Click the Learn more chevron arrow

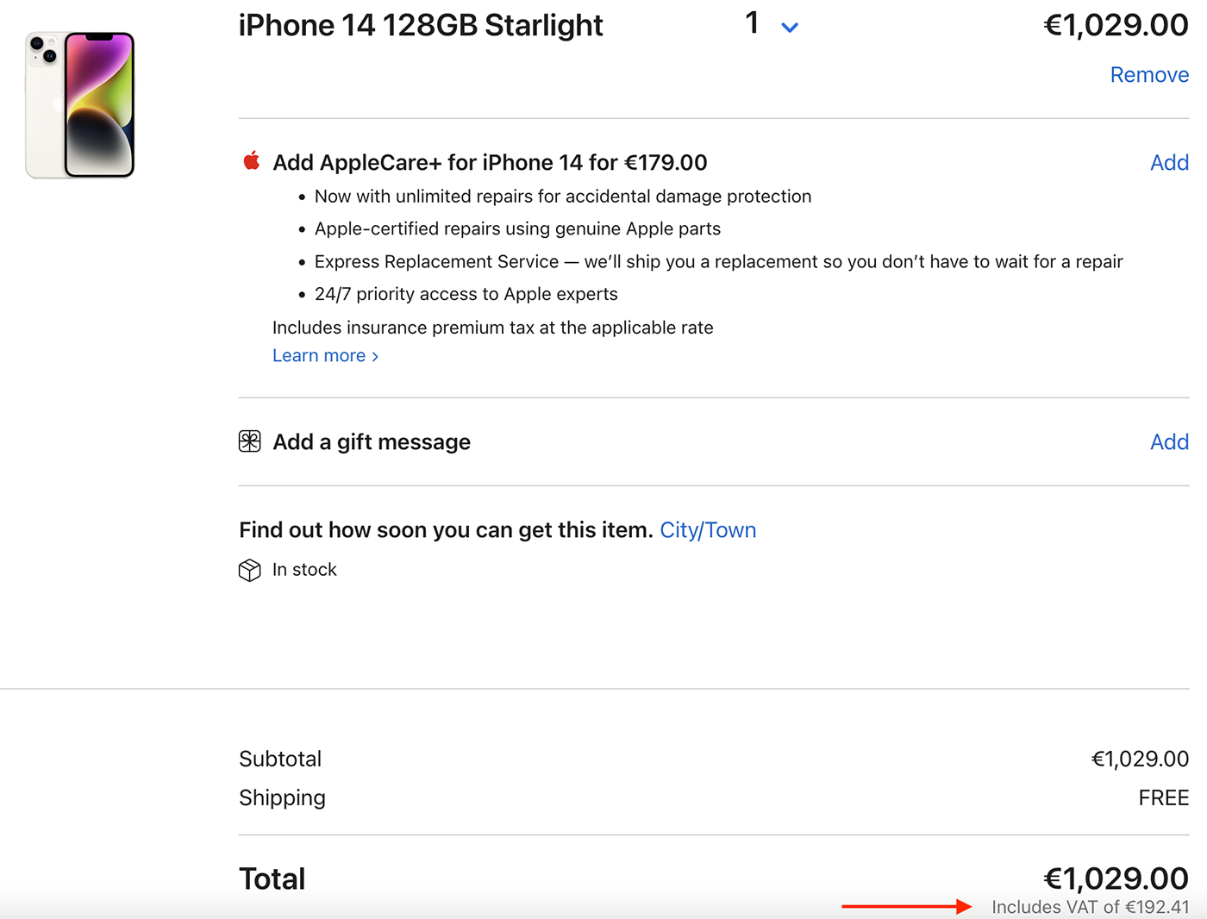375,356
